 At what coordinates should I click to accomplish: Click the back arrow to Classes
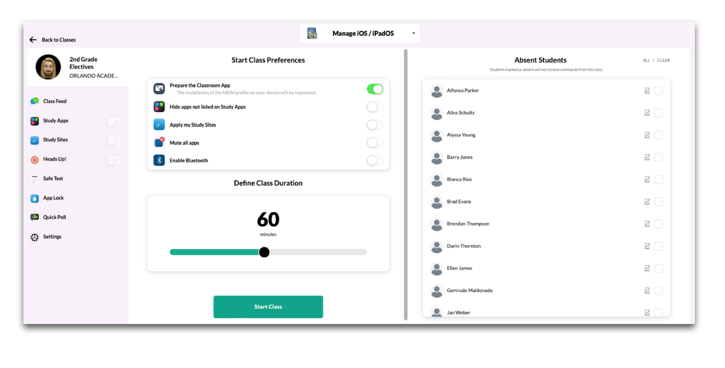33,40
